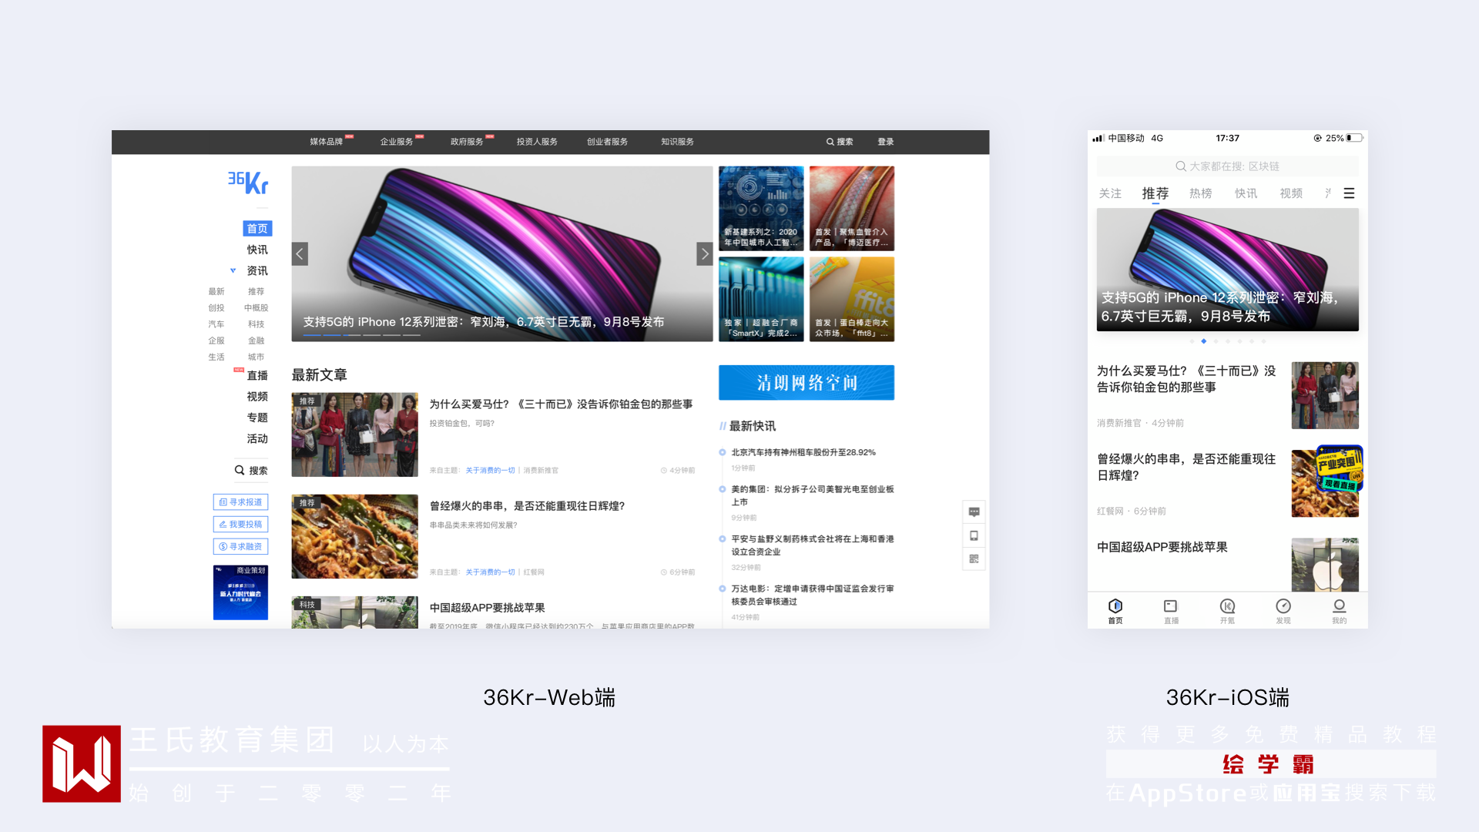
Task: Open the hamburger menu in the iOS app
Action: click(x=1349, y=193)
